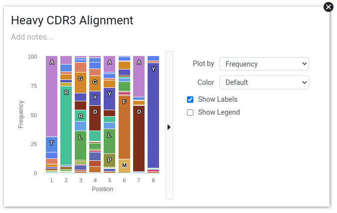Image resolution: width=337 pixels, height=213 pixels.
Task: Click the dark red D segment in position 7
Action: [x=139, y=139]
